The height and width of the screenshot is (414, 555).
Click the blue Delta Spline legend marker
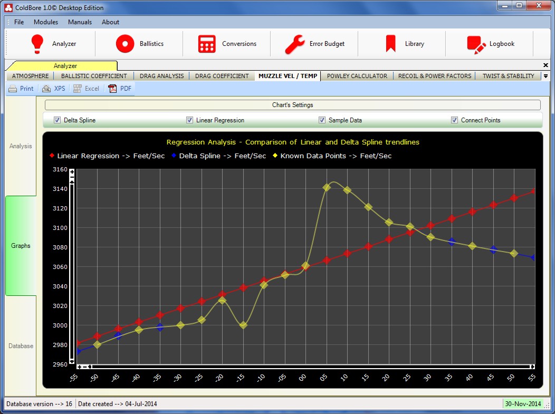coord(174,156)
